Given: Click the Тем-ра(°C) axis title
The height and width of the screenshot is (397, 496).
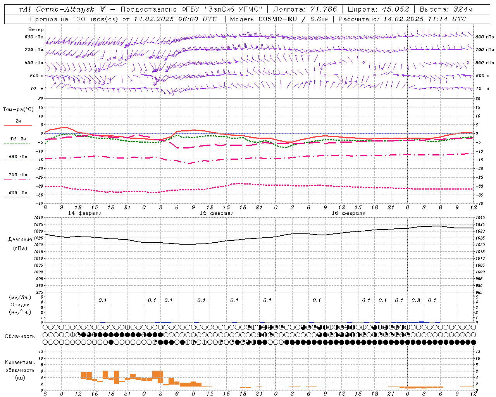Looking at the screenshot, I should coord(18,110).
